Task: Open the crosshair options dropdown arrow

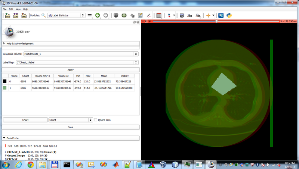Action: coord(213,15)
